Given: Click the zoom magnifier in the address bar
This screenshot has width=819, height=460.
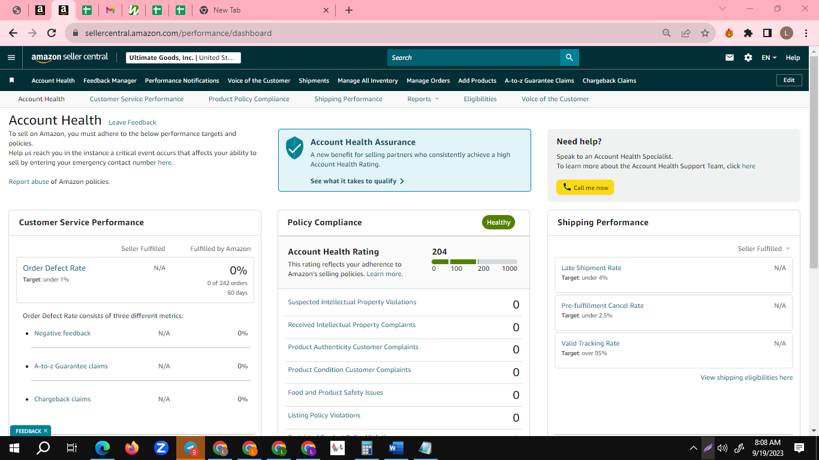Looking at the screenshot, I should tap(667, 33).
